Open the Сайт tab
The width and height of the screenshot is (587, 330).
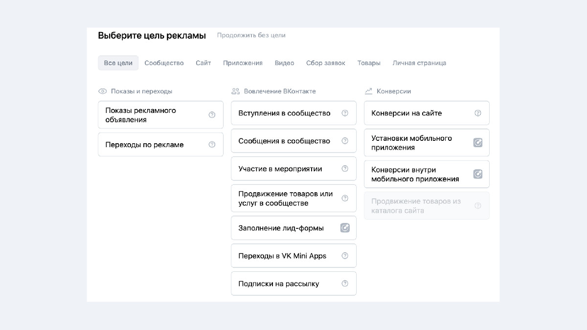pos(203,63)
